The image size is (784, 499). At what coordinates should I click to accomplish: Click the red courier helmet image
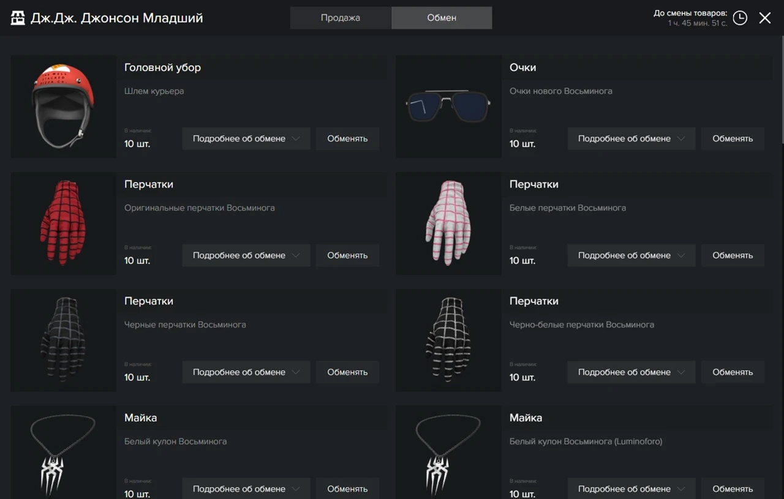tap(63, 107)
